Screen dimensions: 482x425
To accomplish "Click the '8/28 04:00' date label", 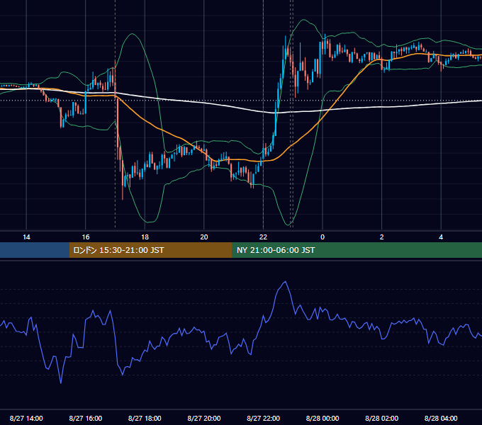I will click(x=441, y=418).
